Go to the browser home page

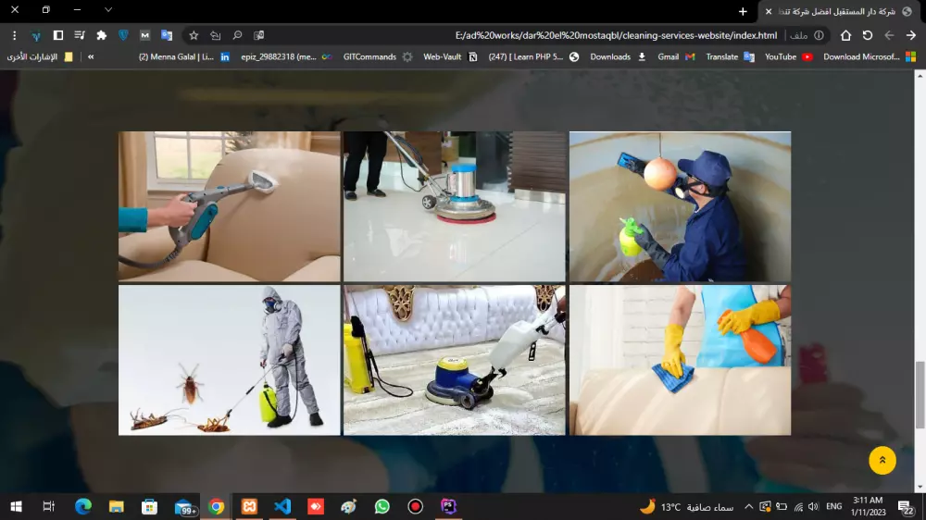pyautogui.click(x=845, y=35)
